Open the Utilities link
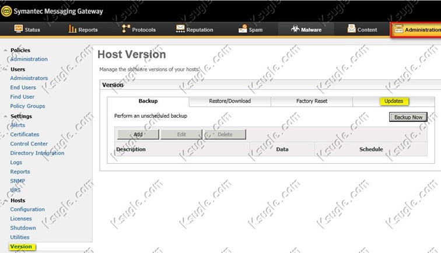The height and width of the screenshot is (253, 441). 20,237
